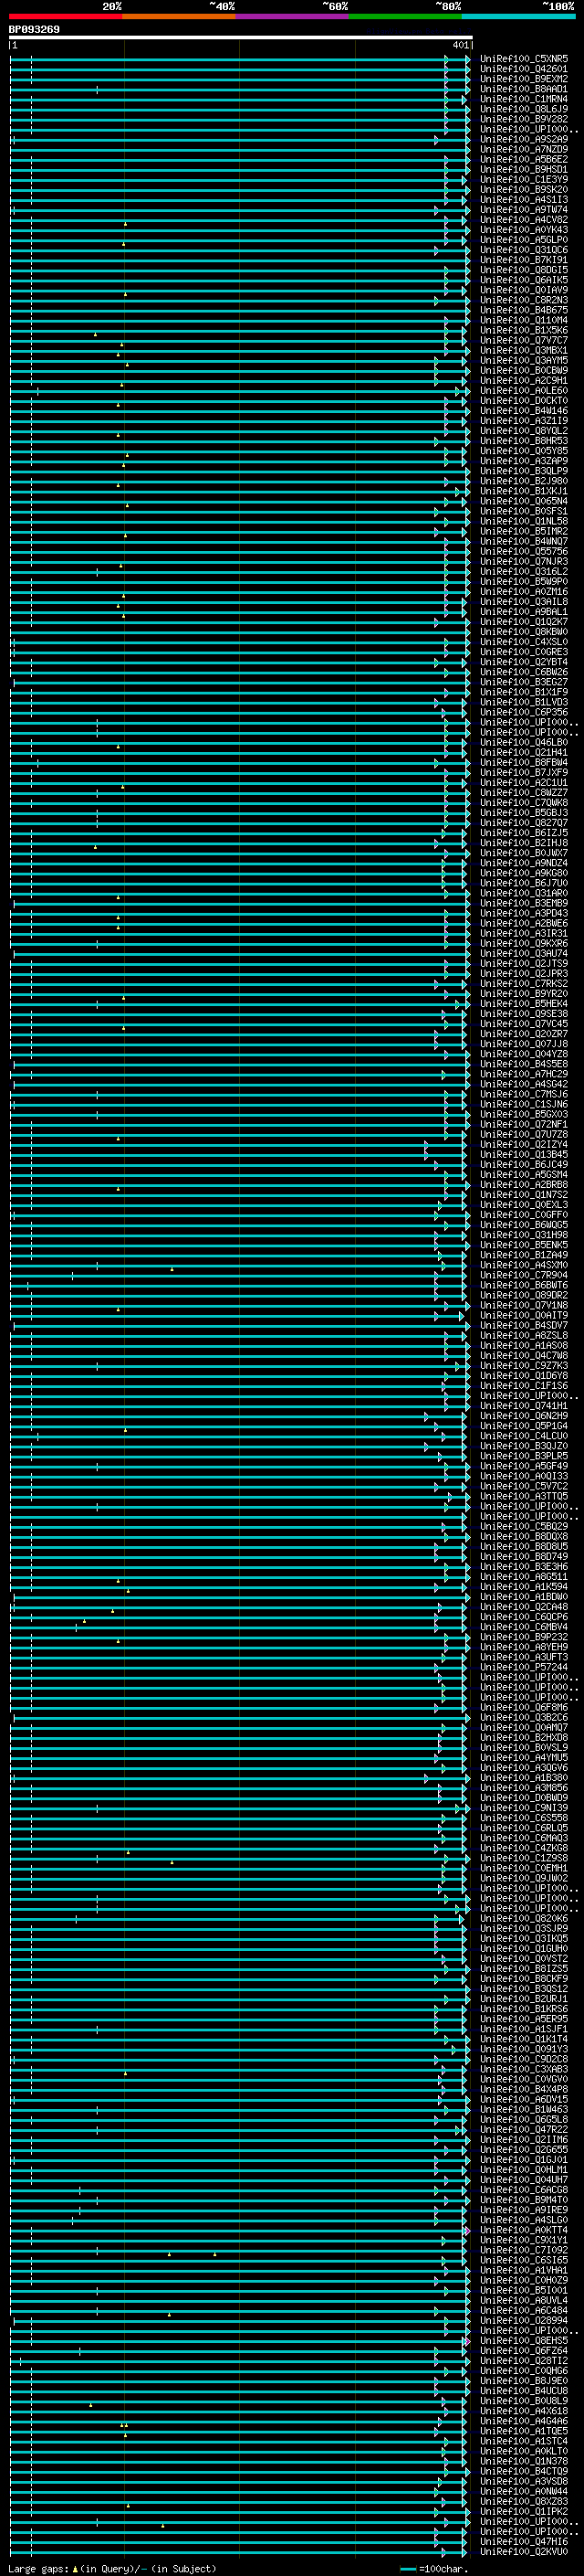The width and height of the screenshot is (584, 2576).
Task: Click the red 20% identity legend segment
Action: (x=65, y=16)
